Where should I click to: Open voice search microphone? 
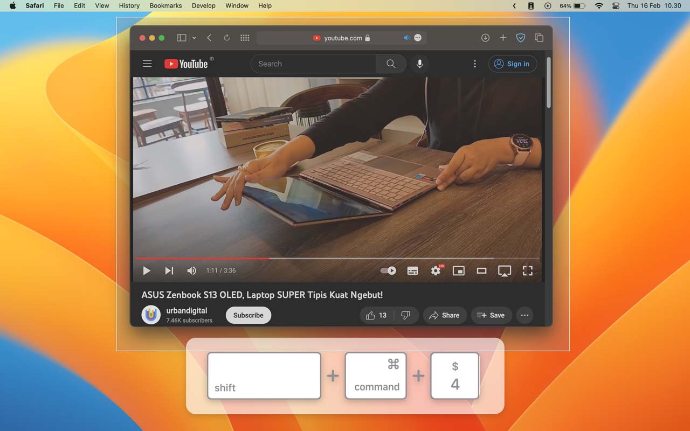click(x=419, y=64)
